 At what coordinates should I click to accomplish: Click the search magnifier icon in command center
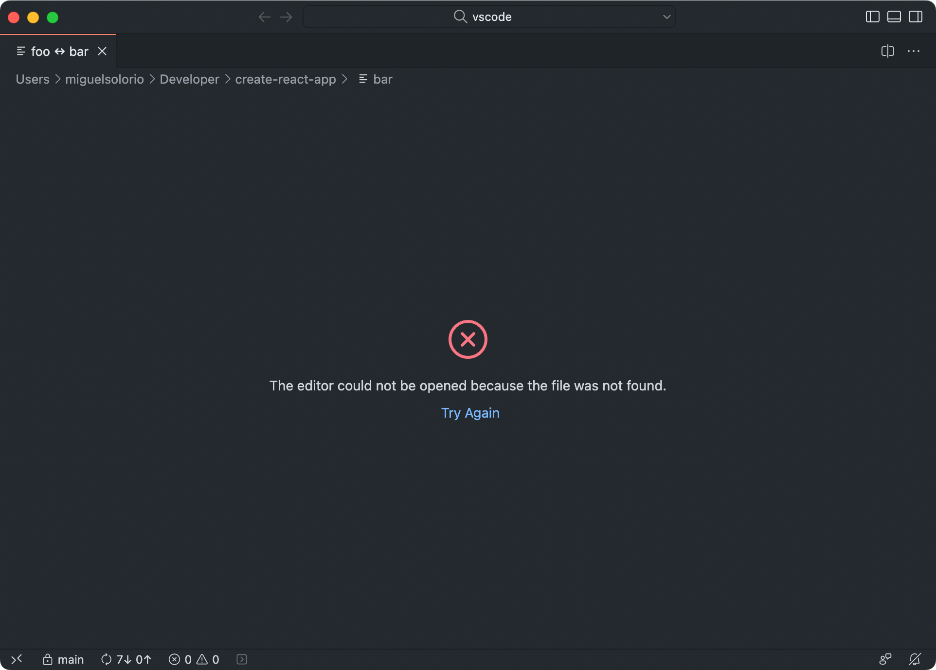click(x=460, y=17)
